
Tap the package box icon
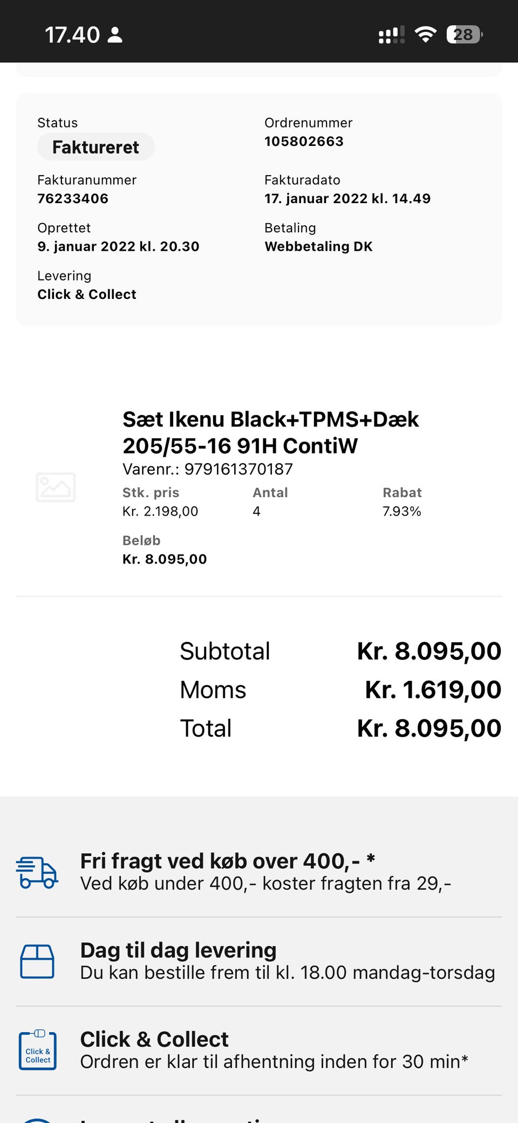tap(37, 961)
